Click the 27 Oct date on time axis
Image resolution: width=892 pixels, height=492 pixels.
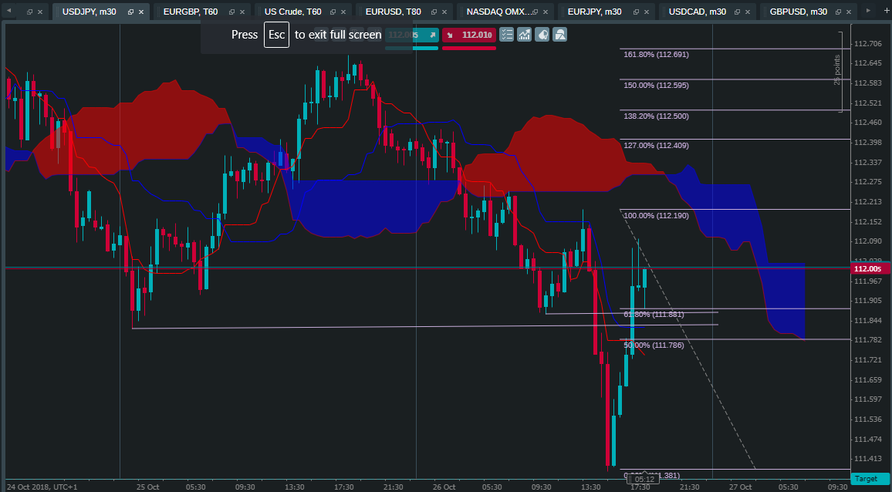(x=742, y=487)
